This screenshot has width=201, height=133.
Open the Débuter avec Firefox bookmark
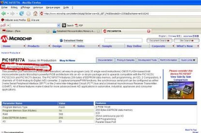tap(14, 20)
